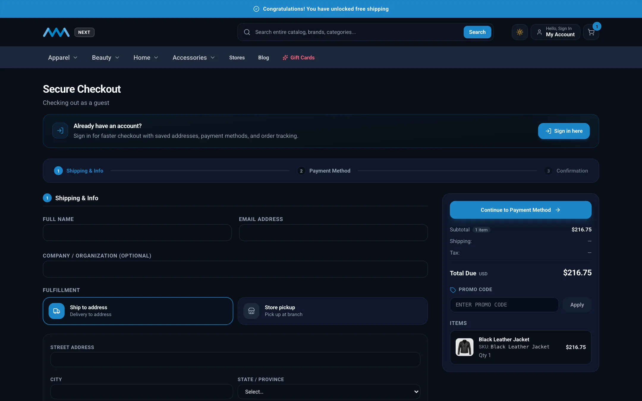Expand the Home menu
Image resolution: width=642 pixels, height=401 pixels.
click(x=146, y=58)
